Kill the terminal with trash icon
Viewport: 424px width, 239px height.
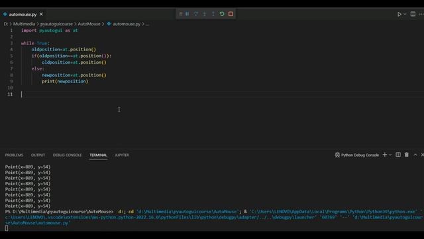coord(406,155)
